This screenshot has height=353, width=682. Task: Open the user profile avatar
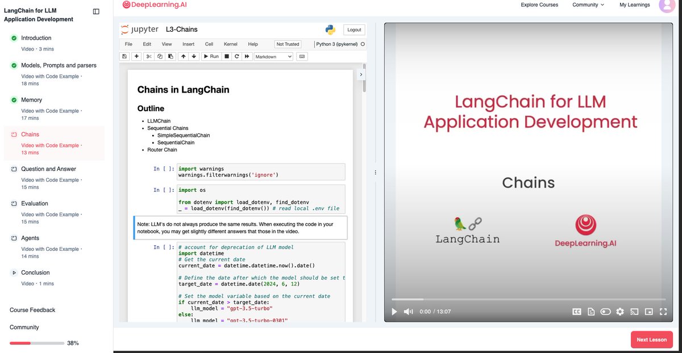[x=666, y=5]
